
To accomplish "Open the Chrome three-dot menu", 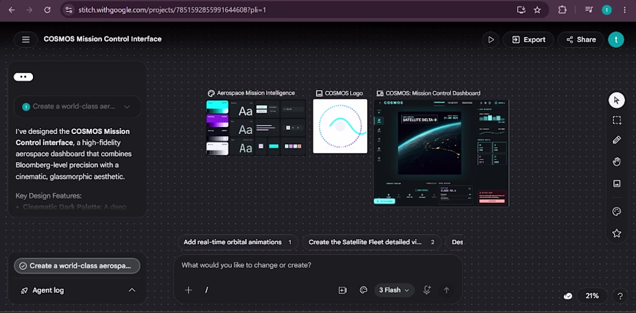I will 624,10.
